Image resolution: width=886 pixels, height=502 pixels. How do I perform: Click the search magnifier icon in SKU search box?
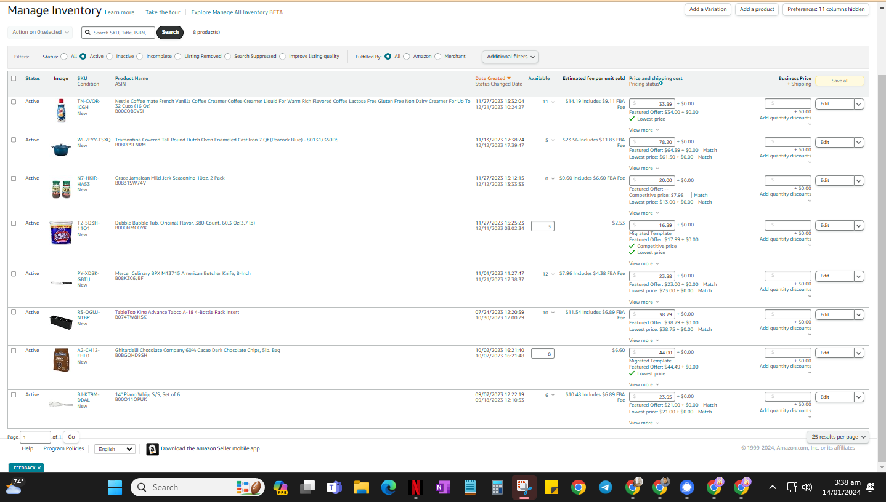click(x=88, y=33)
